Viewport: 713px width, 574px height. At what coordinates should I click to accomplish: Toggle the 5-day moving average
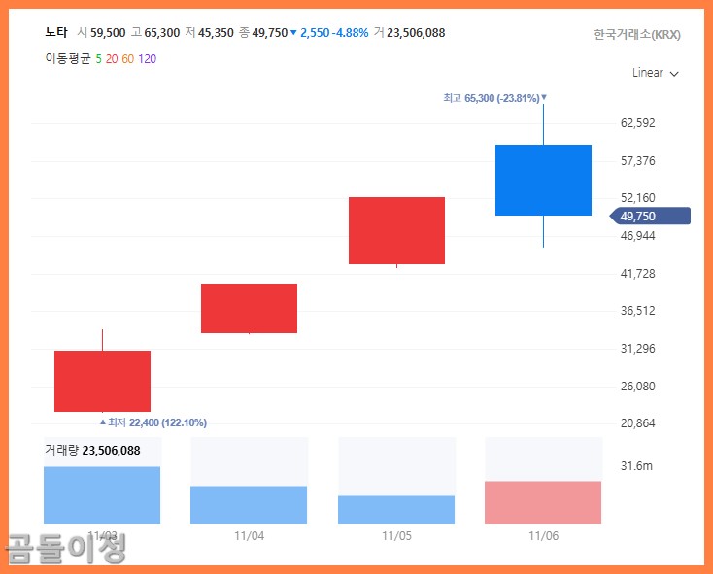(98, 58)
